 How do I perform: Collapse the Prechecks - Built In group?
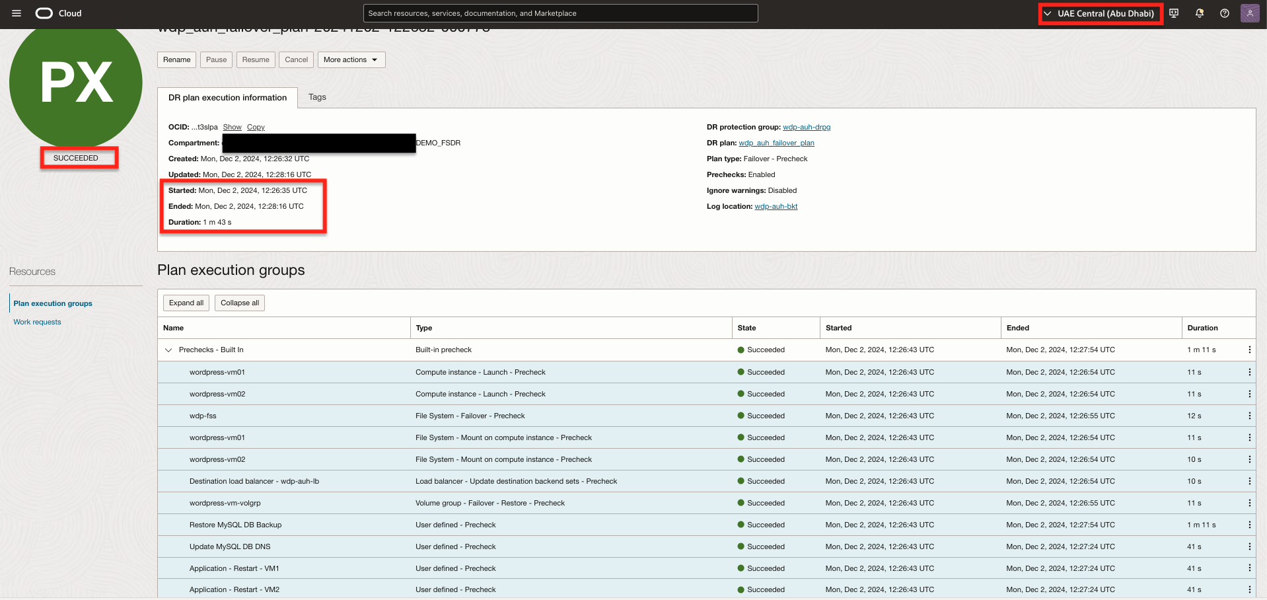pos(168,350)
